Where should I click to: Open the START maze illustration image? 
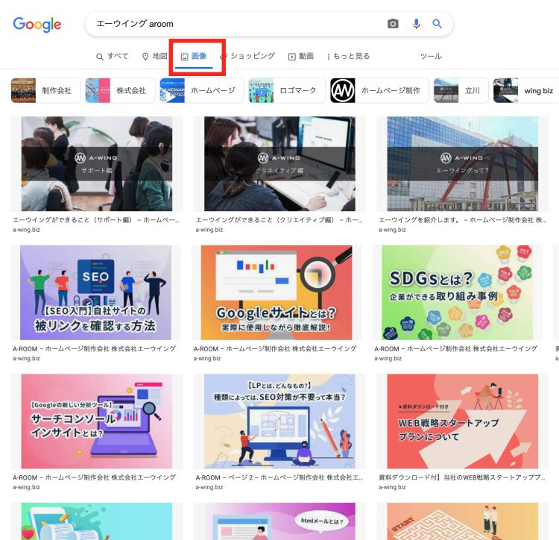[x=463, y=521]
